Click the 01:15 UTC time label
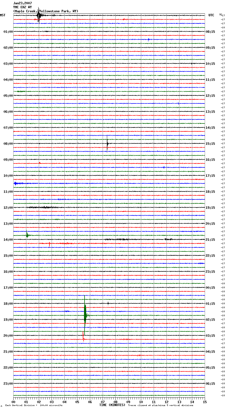226x409 pixels. tap(210, 304)
